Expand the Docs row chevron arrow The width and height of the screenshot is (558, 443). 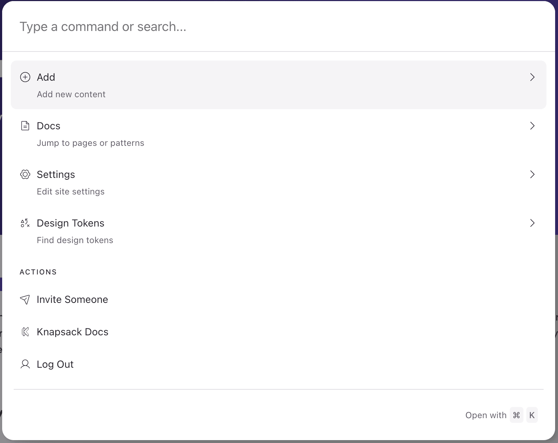[x=532, y=126]
